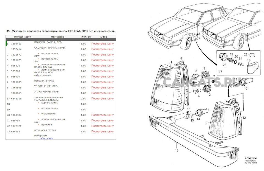Click bulb holder 10 in diagram

(x=246, y=82)
